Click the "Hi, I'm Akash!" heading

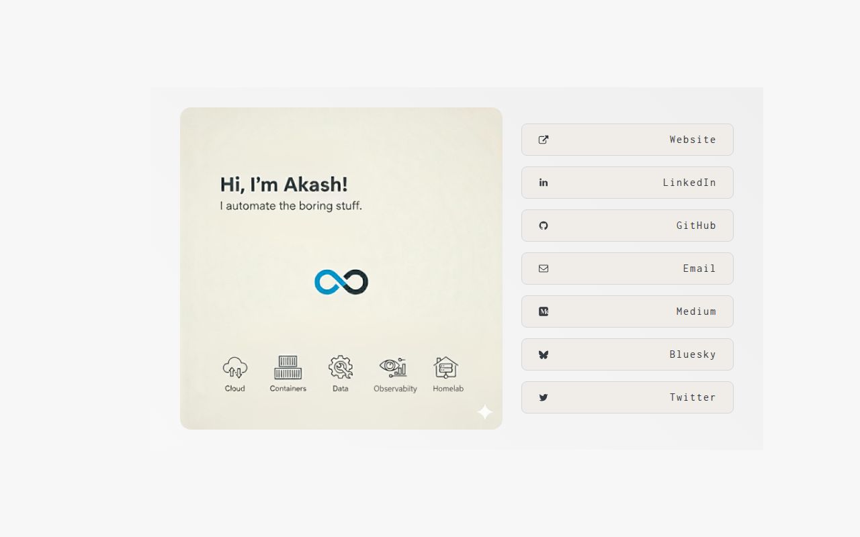284,185
